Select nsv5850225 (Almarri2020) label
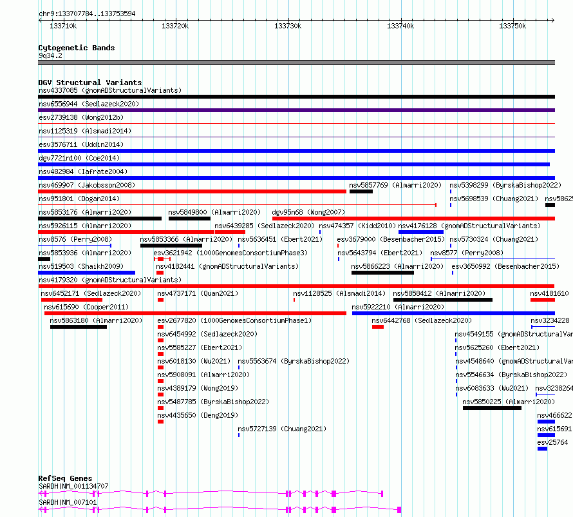This screenshot has width=573, height=517. (509, 402)
